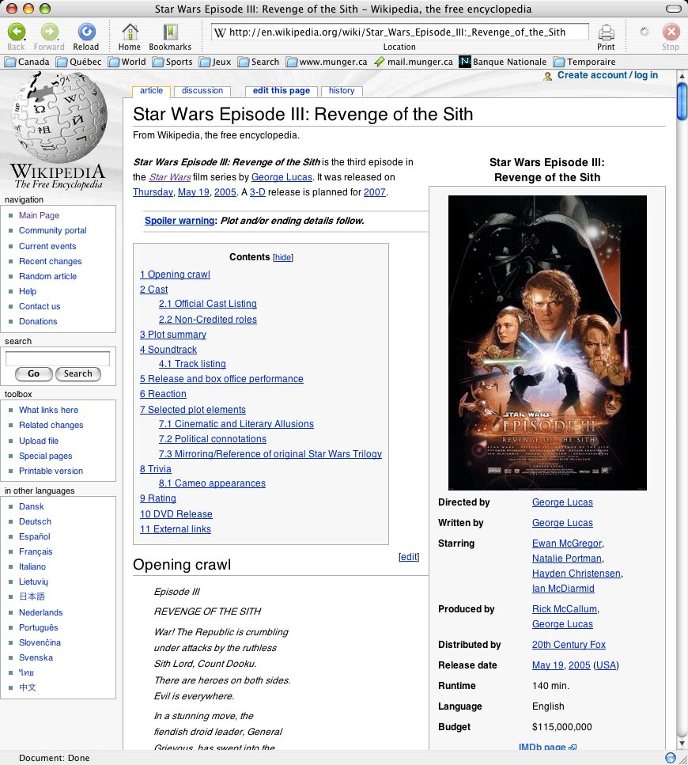
Task: Jump to 4.1 Track listing section
Action: coord(192,364)
